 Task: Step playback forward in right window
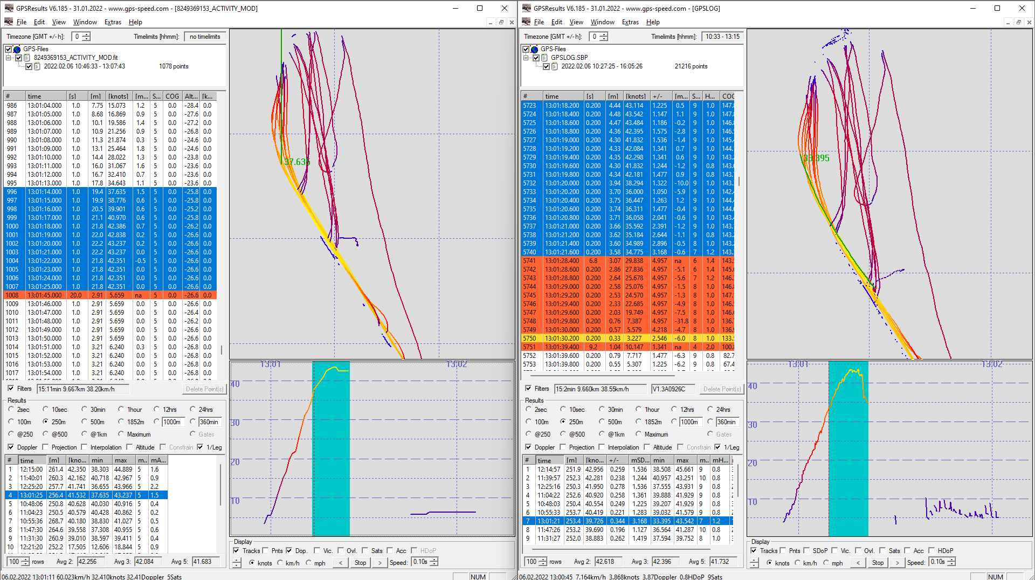898,562
